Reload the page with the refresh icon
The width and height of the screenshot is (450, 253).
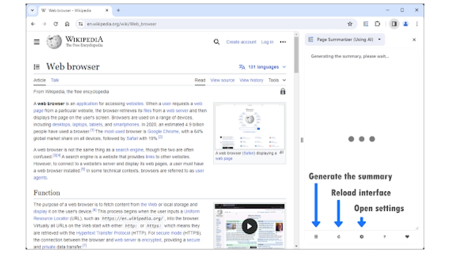click(x=56, y=24)
